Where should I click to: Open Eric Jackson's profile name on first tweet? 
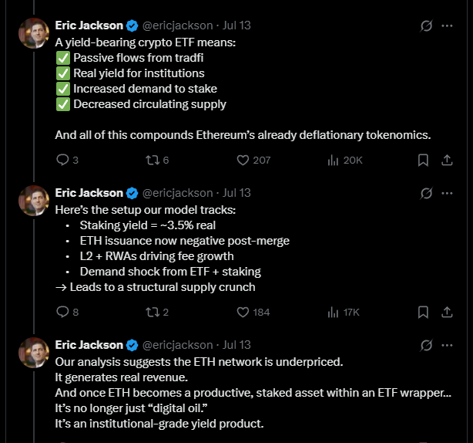89,25
